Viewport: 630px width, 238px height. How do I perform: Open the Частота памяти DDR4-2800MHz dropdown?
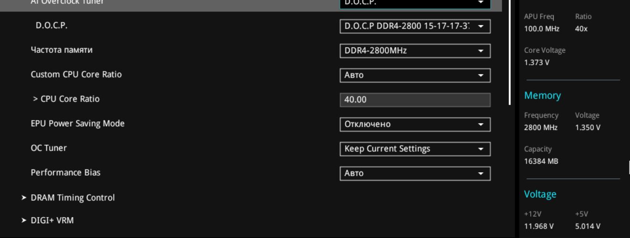[415, 50]
